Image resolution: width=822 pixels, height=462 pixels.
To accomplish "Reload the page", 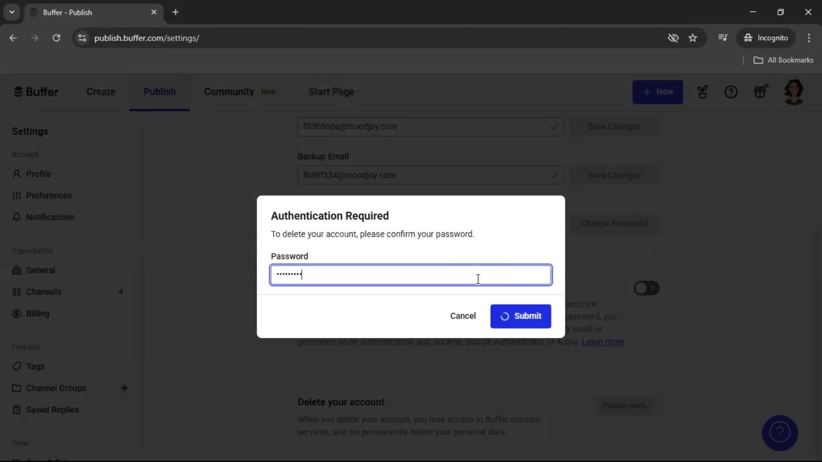I will pyautogui.click(x=56, y=38).
